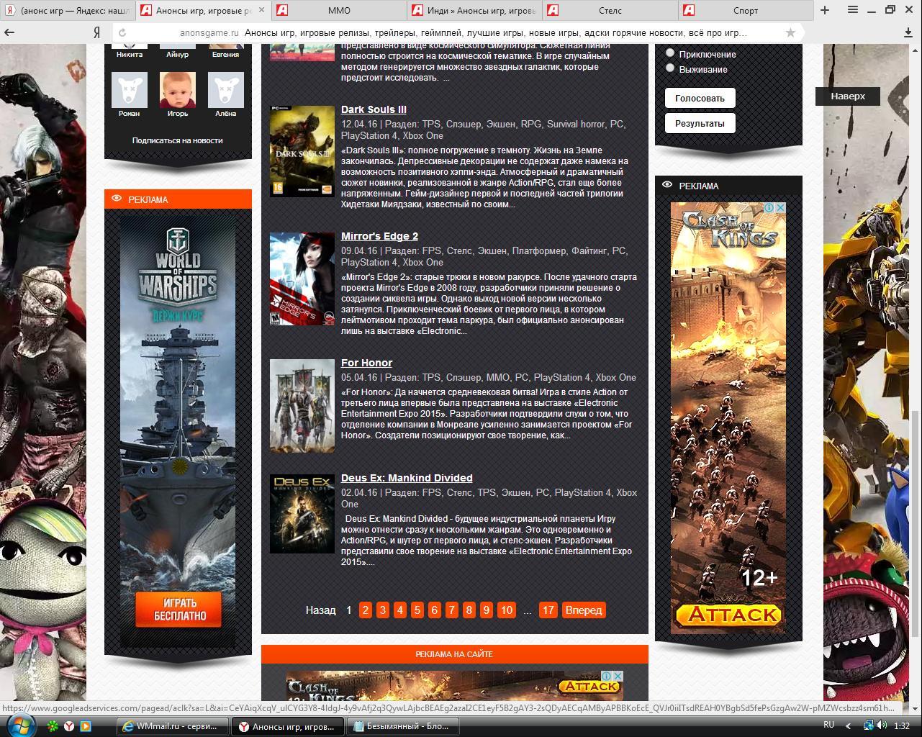Viewport: 922px width, 737px height.
Task: Click Подписаться на новости link
Action: click(177, 140)
